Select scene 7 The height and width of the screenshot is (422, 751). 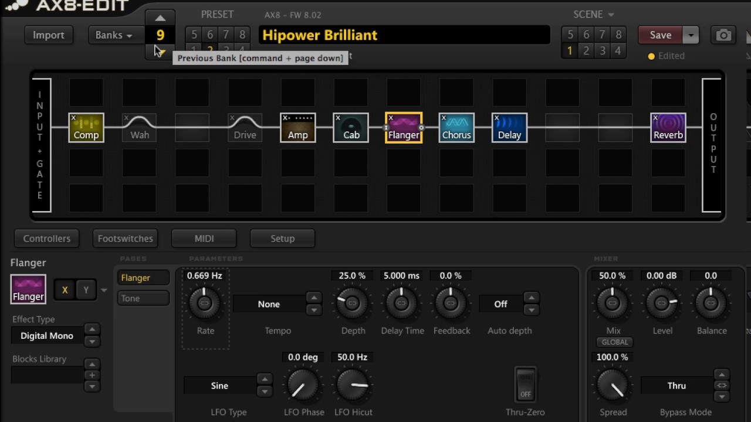click(x=602, y=35)
